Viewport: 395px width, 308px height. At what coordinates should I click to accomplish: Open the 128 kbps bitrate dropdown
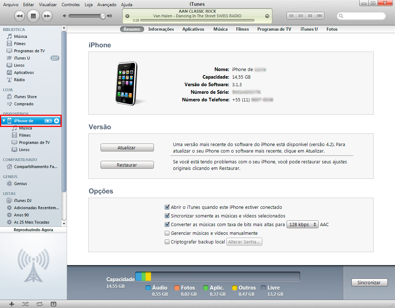(x=302, y=224)
